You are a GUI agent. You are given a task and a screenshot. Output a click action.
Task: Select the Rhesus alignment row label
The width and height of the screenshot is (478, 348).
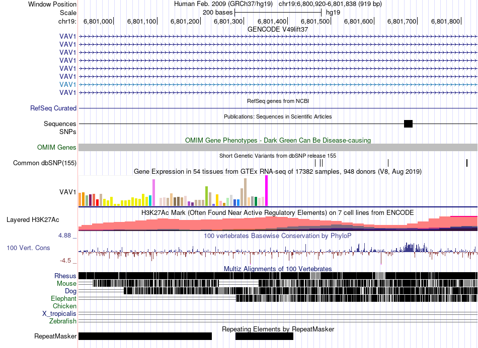pyautogui.click(x=65, y=276)
